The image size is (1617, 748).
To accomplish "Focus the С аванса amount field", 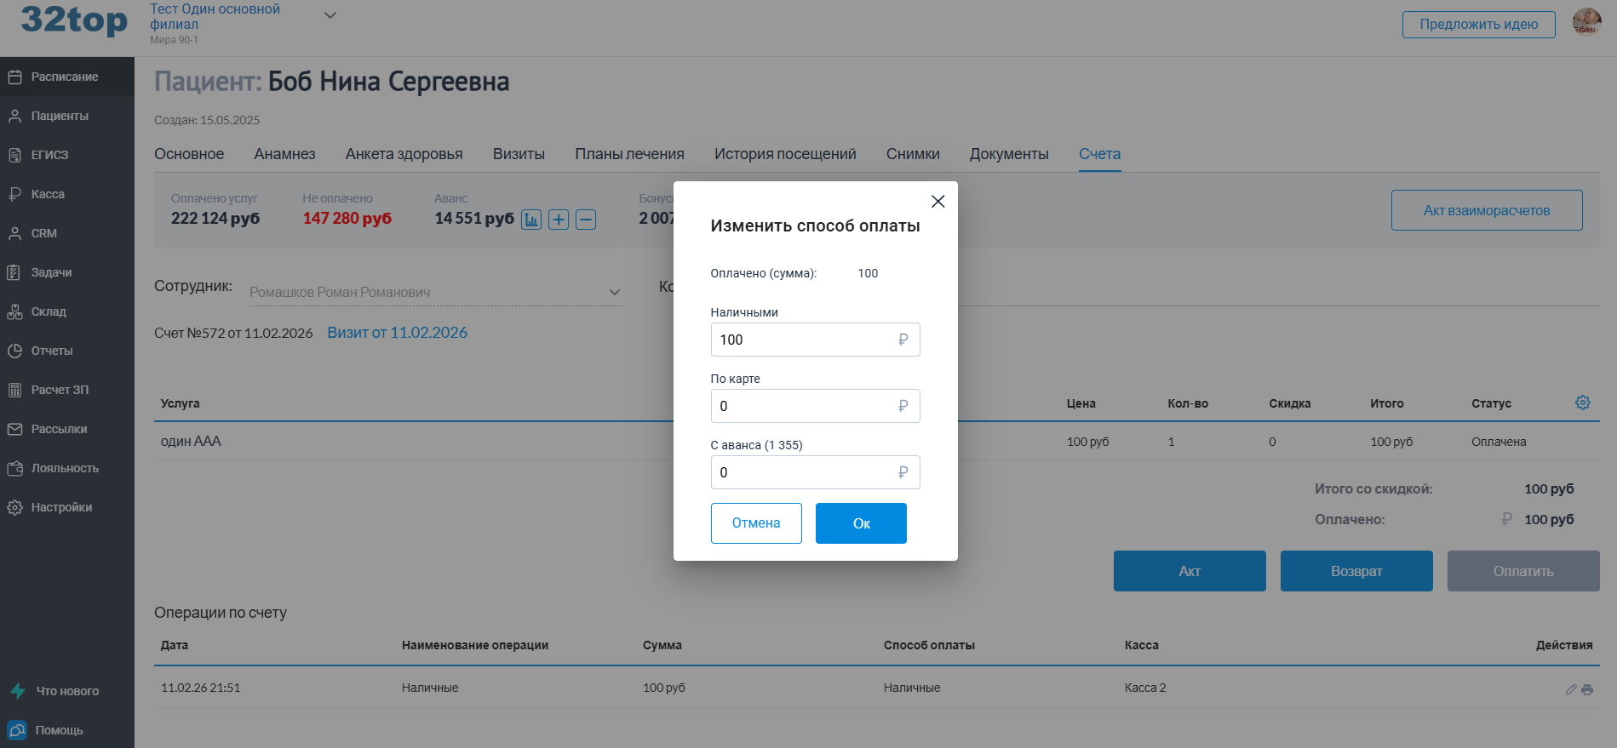I will pyautogui.click(x=815, y=472).
